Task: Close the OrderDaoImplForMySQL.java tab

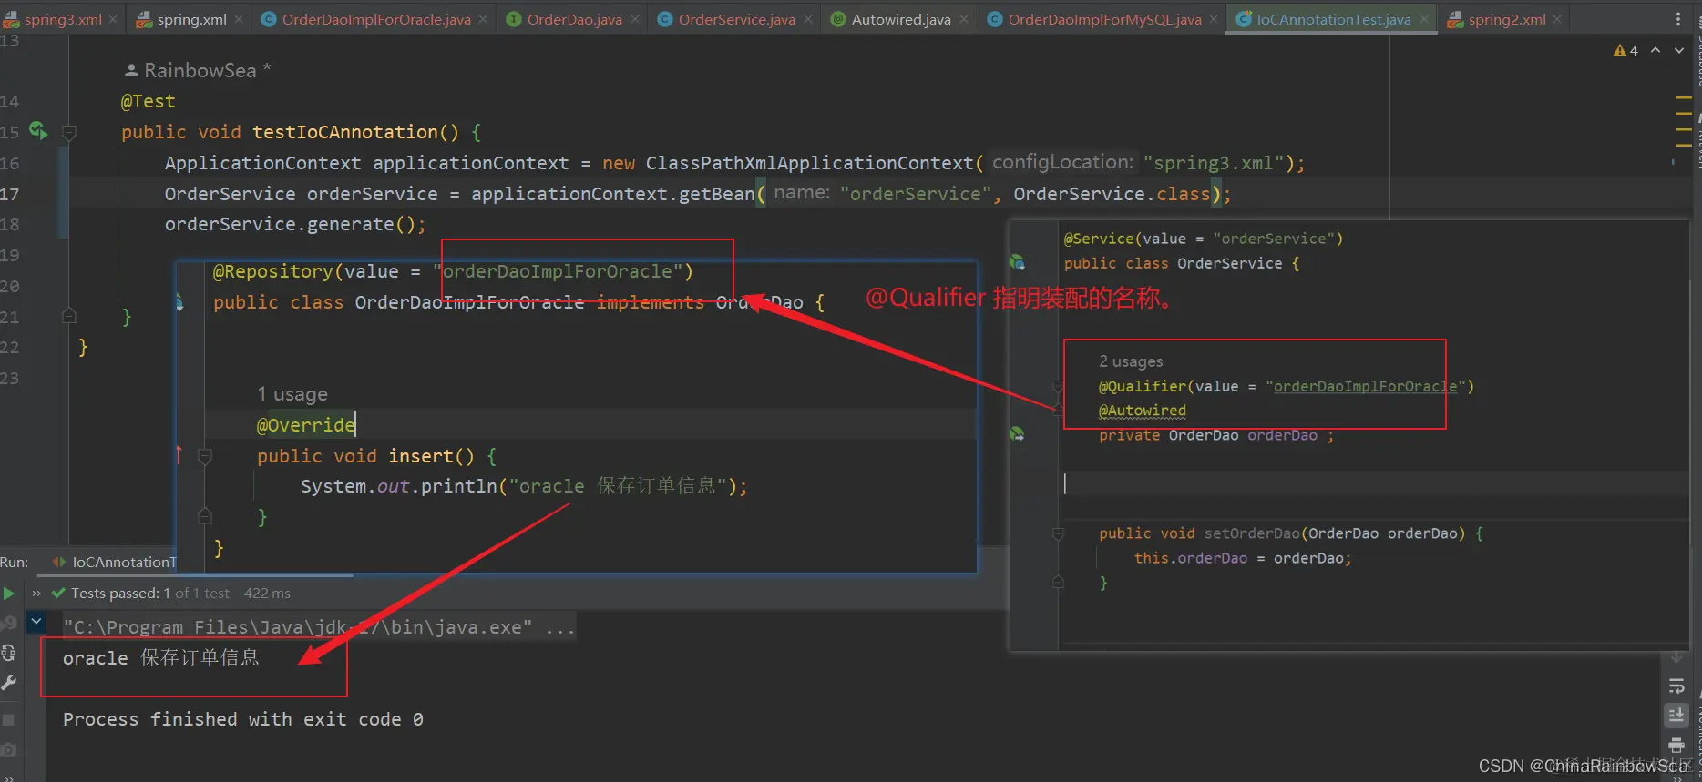Action: pyautogui.click(x=1214, y=19)
